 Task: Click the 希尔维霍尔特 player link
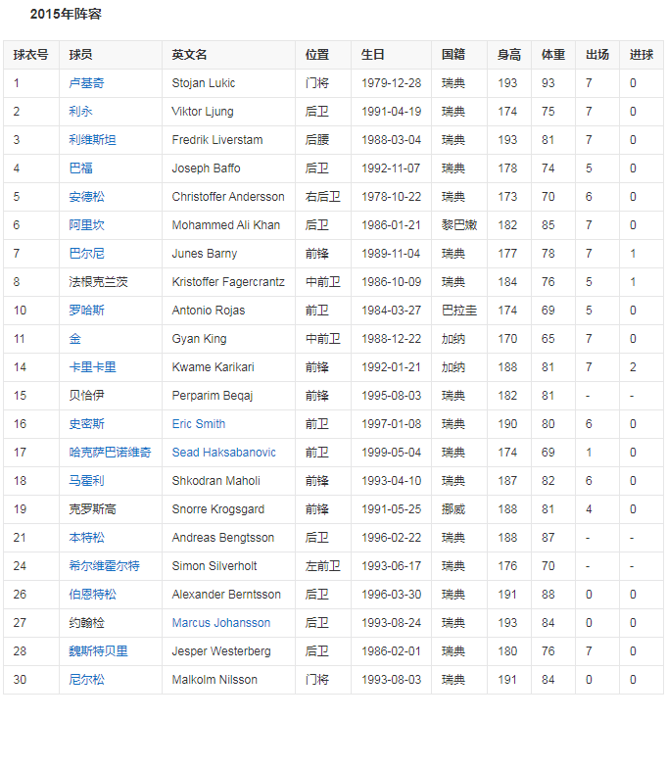(x=104, y=566)
